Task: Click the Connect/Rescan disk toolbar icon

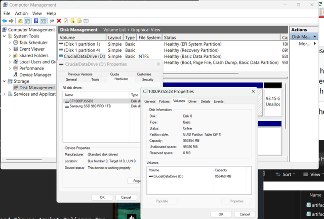Action: [x=52, y=21]
